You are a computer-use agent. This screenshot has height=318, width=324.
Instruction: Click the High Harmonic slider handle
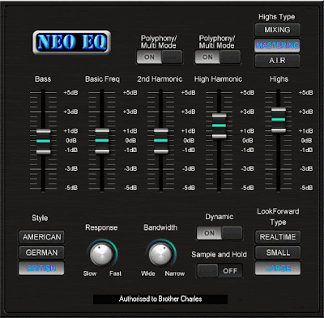coord(219,125)
